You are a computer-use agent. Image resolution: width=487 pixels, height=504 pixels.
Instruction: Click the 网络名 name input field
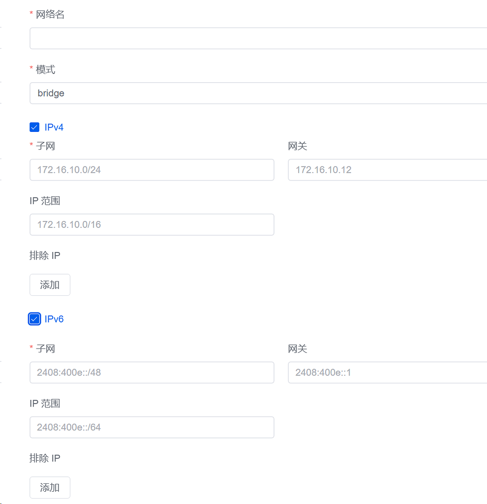click(197, 38)
